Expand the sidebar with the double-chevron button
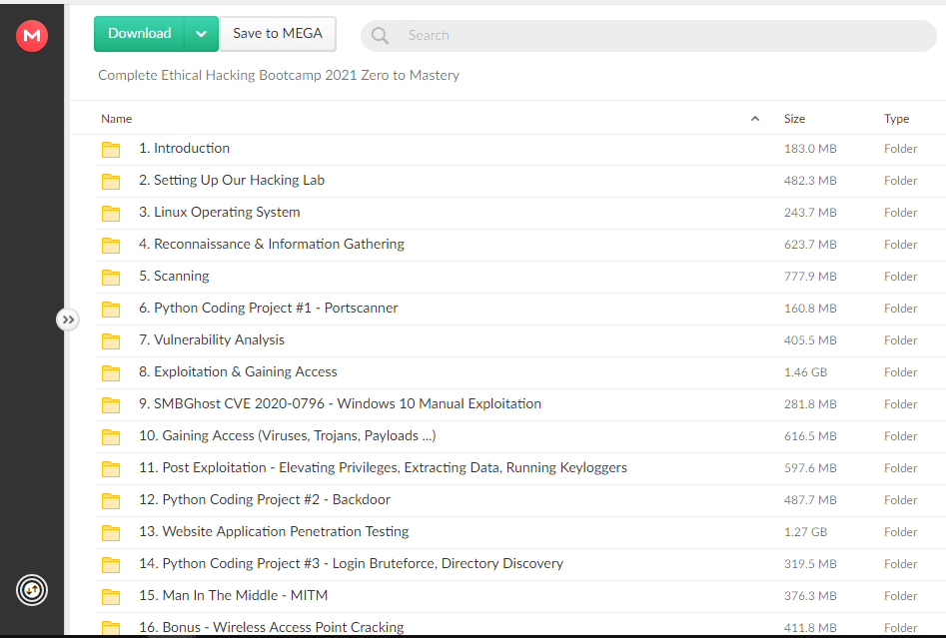946x638 pixels. 67,319
